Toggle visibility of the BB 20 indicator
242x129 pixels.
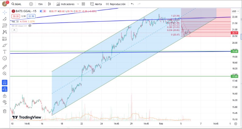click(x=30, y=26)
